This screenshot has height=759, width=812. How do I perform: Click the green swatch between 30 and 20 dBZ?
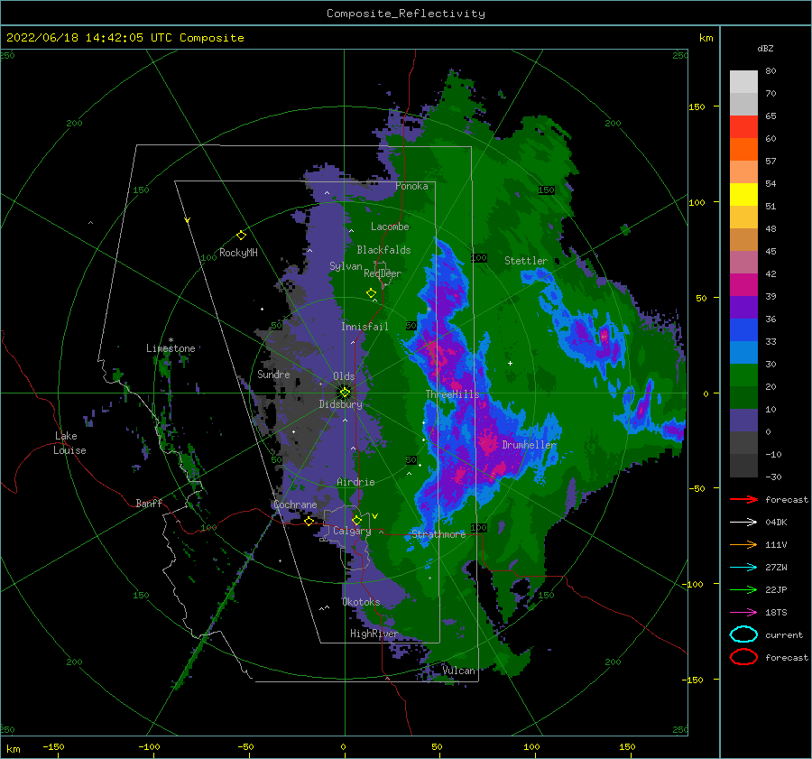(x=743, y=375)
